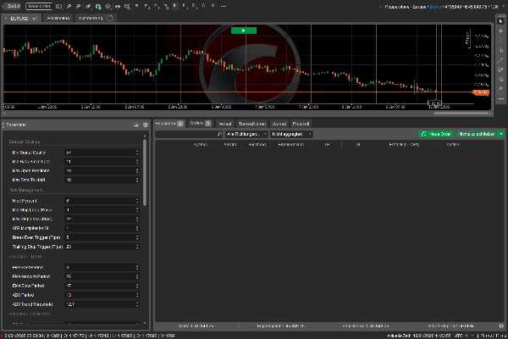Open the Transaktionen tab

click(252, 124)
